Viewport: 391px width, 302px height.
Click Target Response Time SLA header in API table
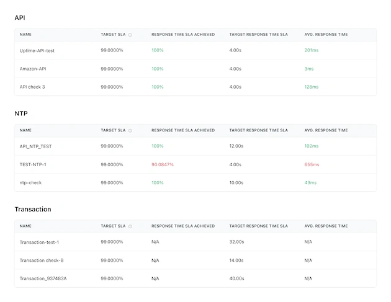(258, 35)
